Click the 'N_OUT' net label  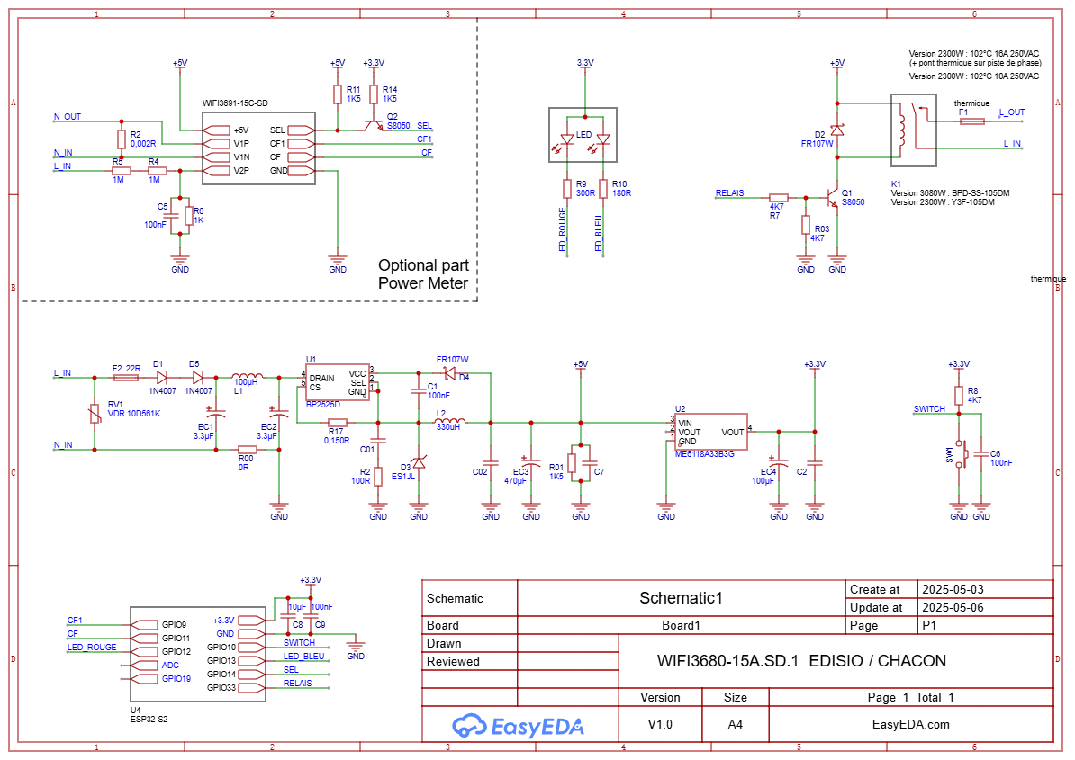tap(68, 116)
